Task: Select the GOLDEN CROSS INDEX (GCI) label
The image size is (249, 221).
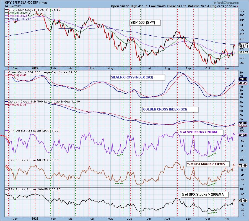Action: (170, 109)
